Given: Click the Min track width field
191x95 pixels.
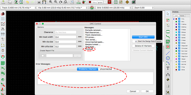Looking at the screenshot, I should tap(66, 37).
